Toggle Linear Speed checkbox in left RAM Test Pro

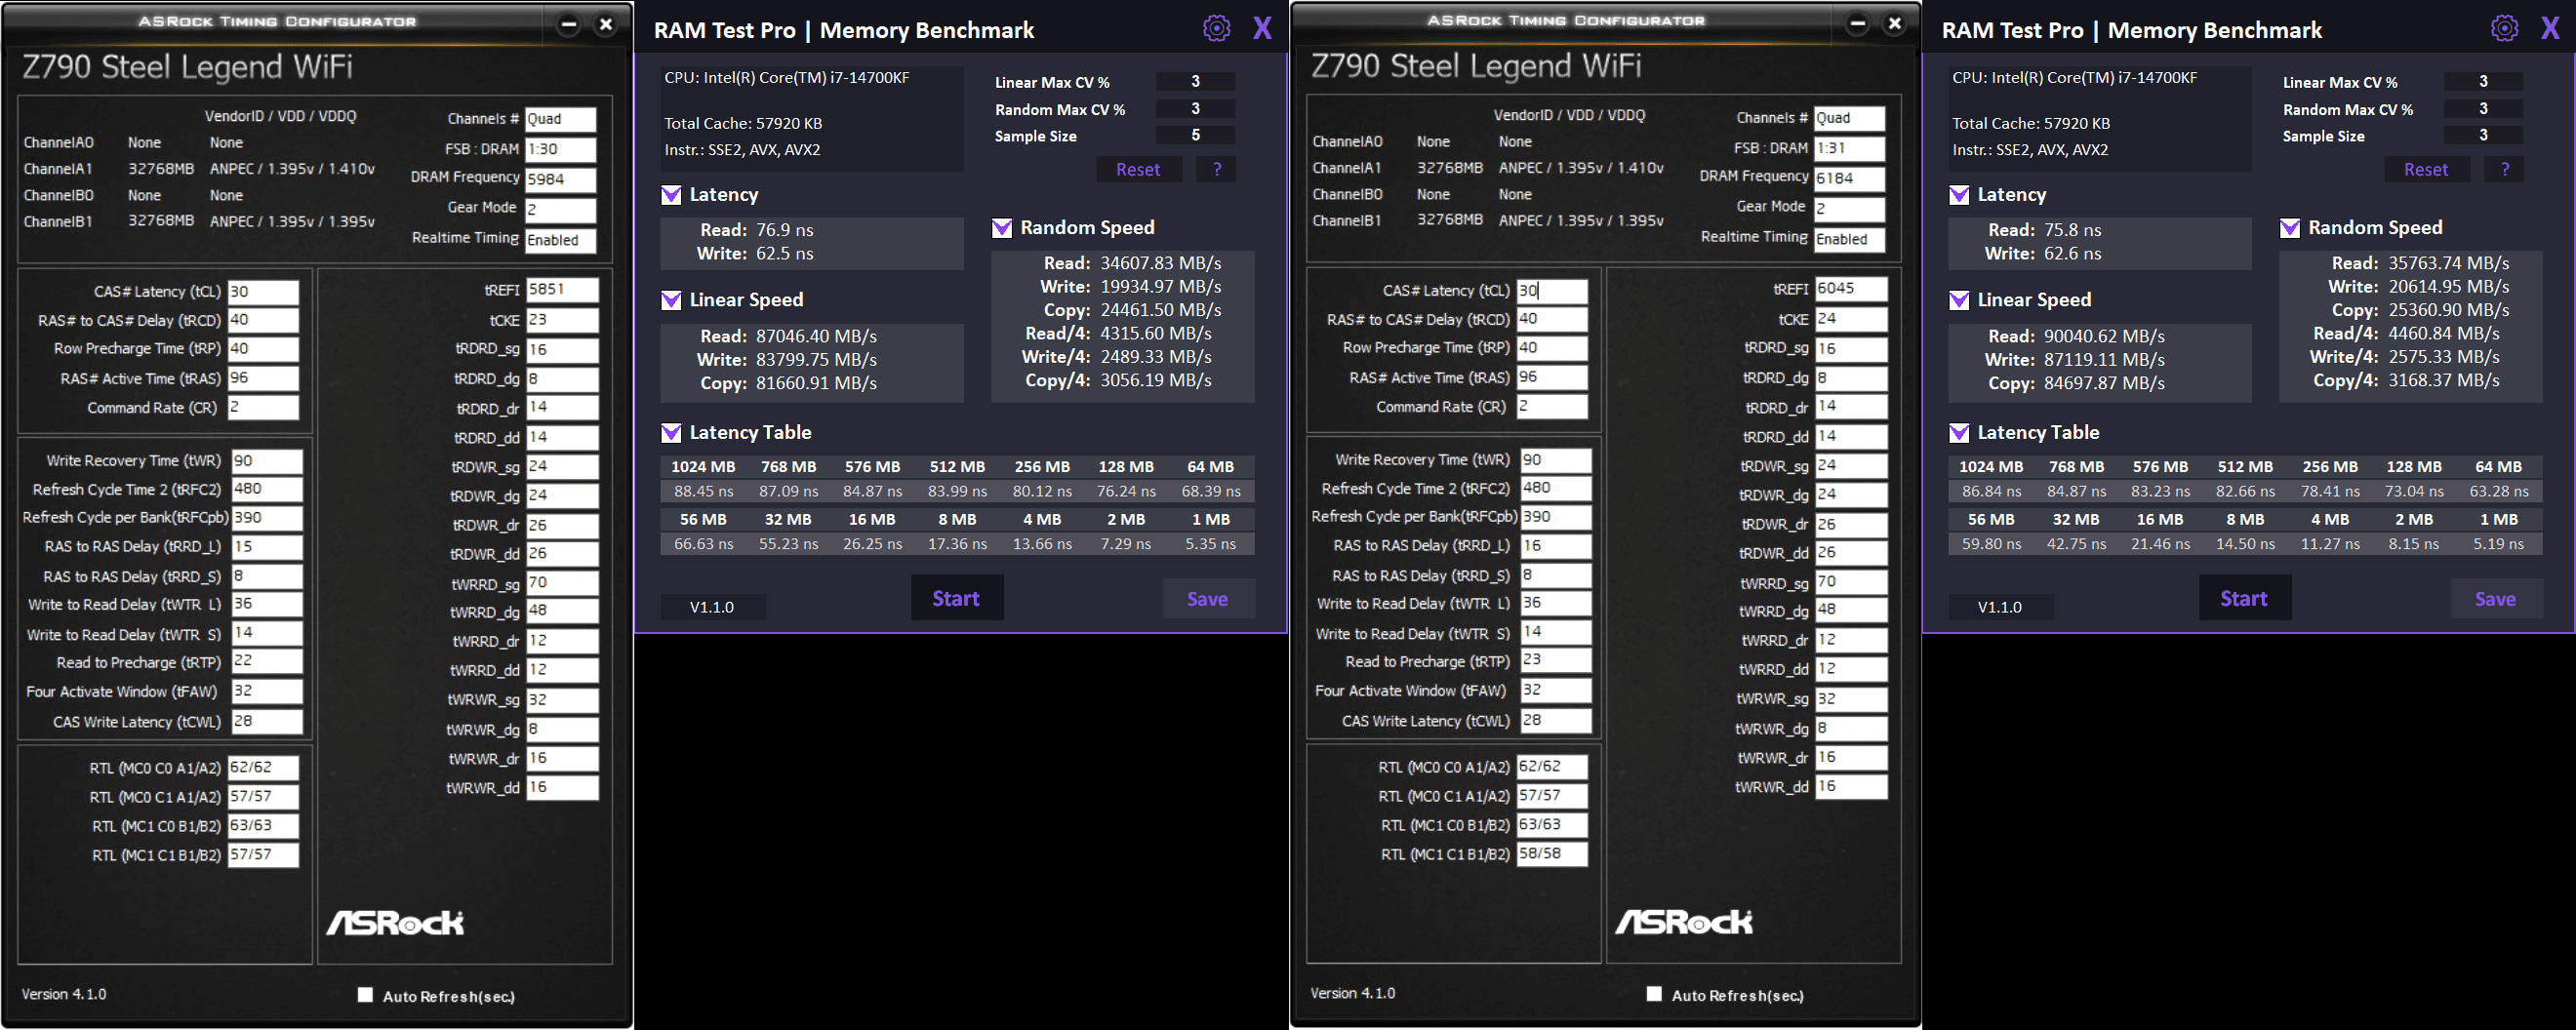tap(671, 300)
